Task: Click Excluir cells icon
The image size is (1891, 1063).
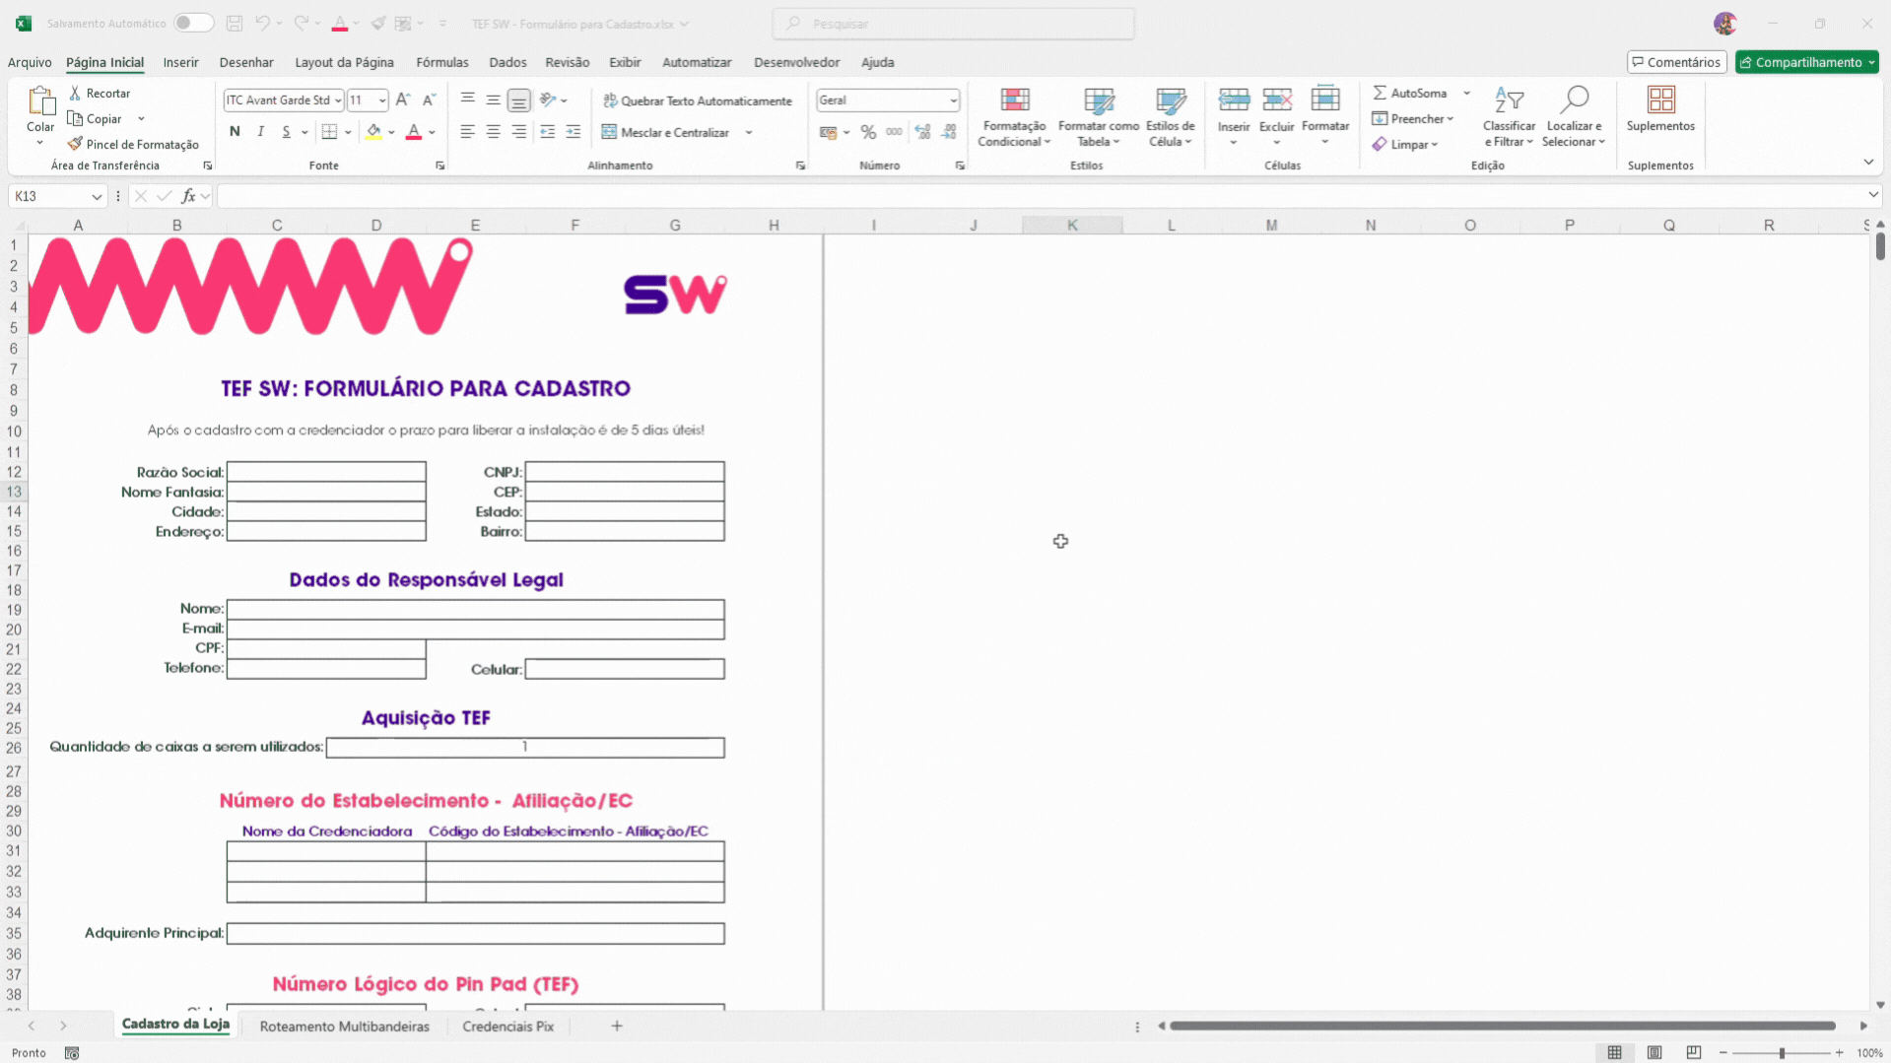Action: 1277,100
